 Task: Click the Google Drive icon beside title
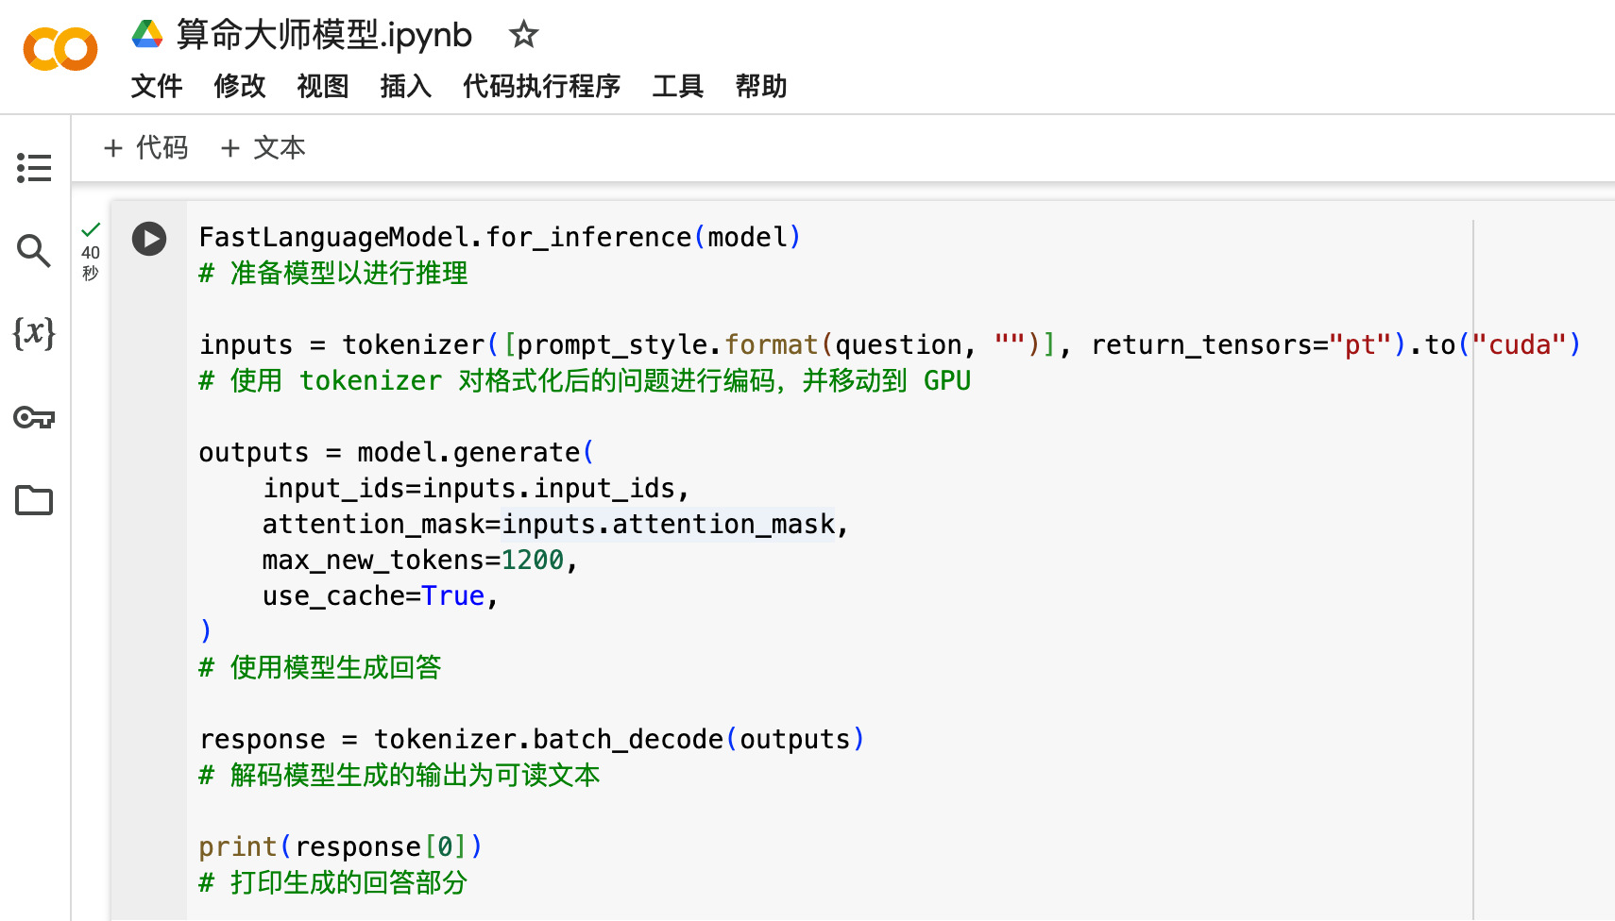(147, 35)
